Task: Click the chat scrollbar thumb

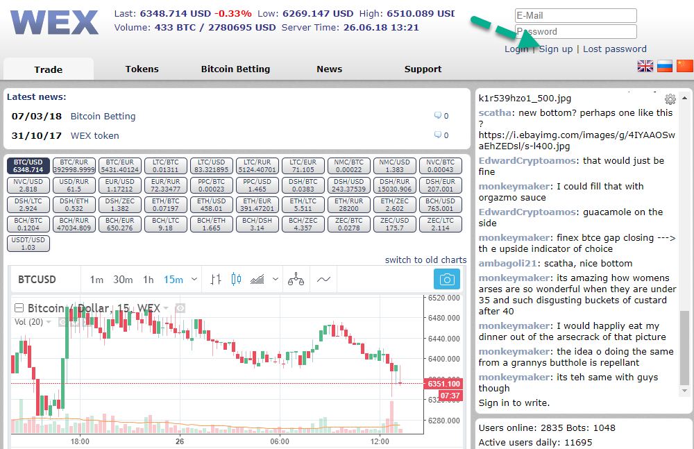Action: [x=685, y=348]
